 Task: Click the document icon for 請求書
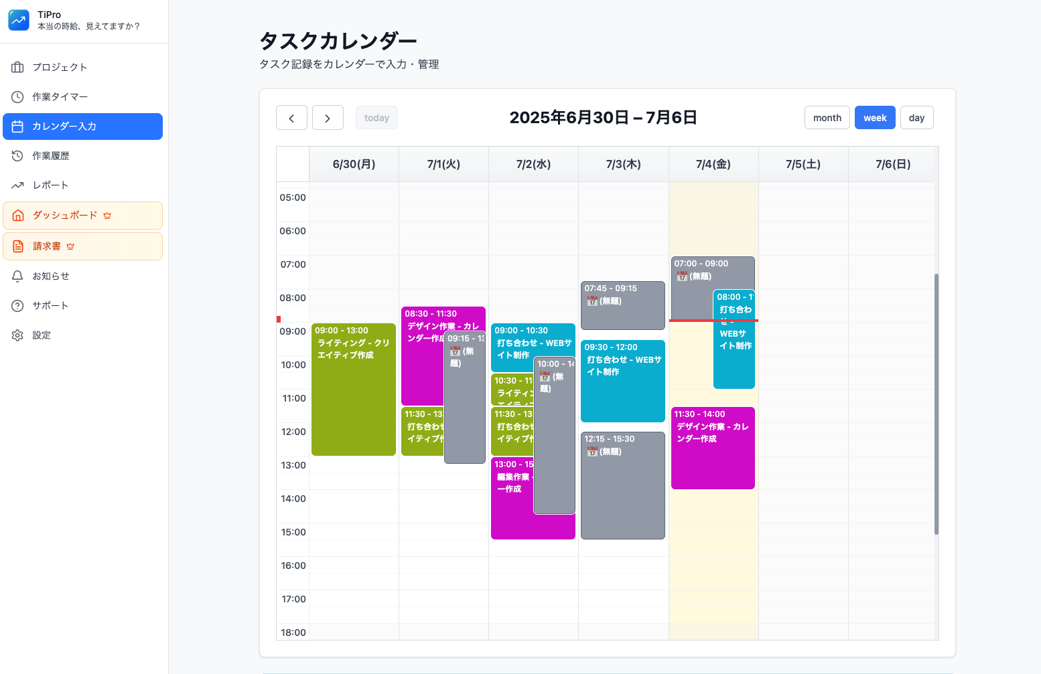click(x=18, y=246)
